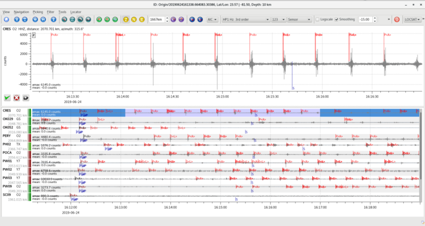Viewport: 425px width, 226px height.
Task: Click the green checkmark confirm button
Action: click(7, 98)
